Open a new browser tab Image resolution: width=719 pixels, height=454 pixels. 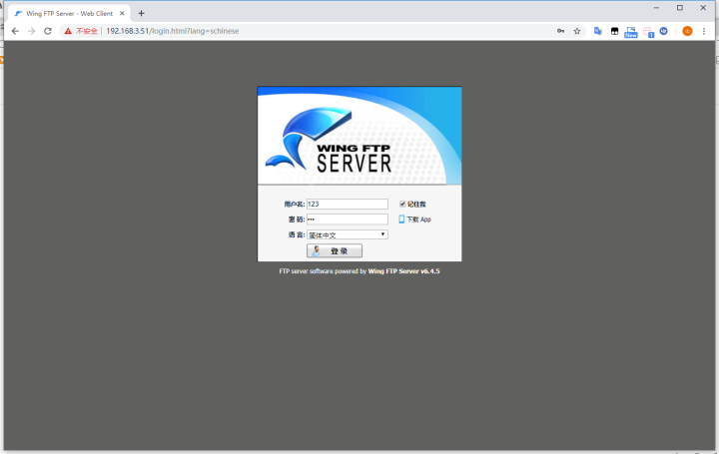(141, 13)
